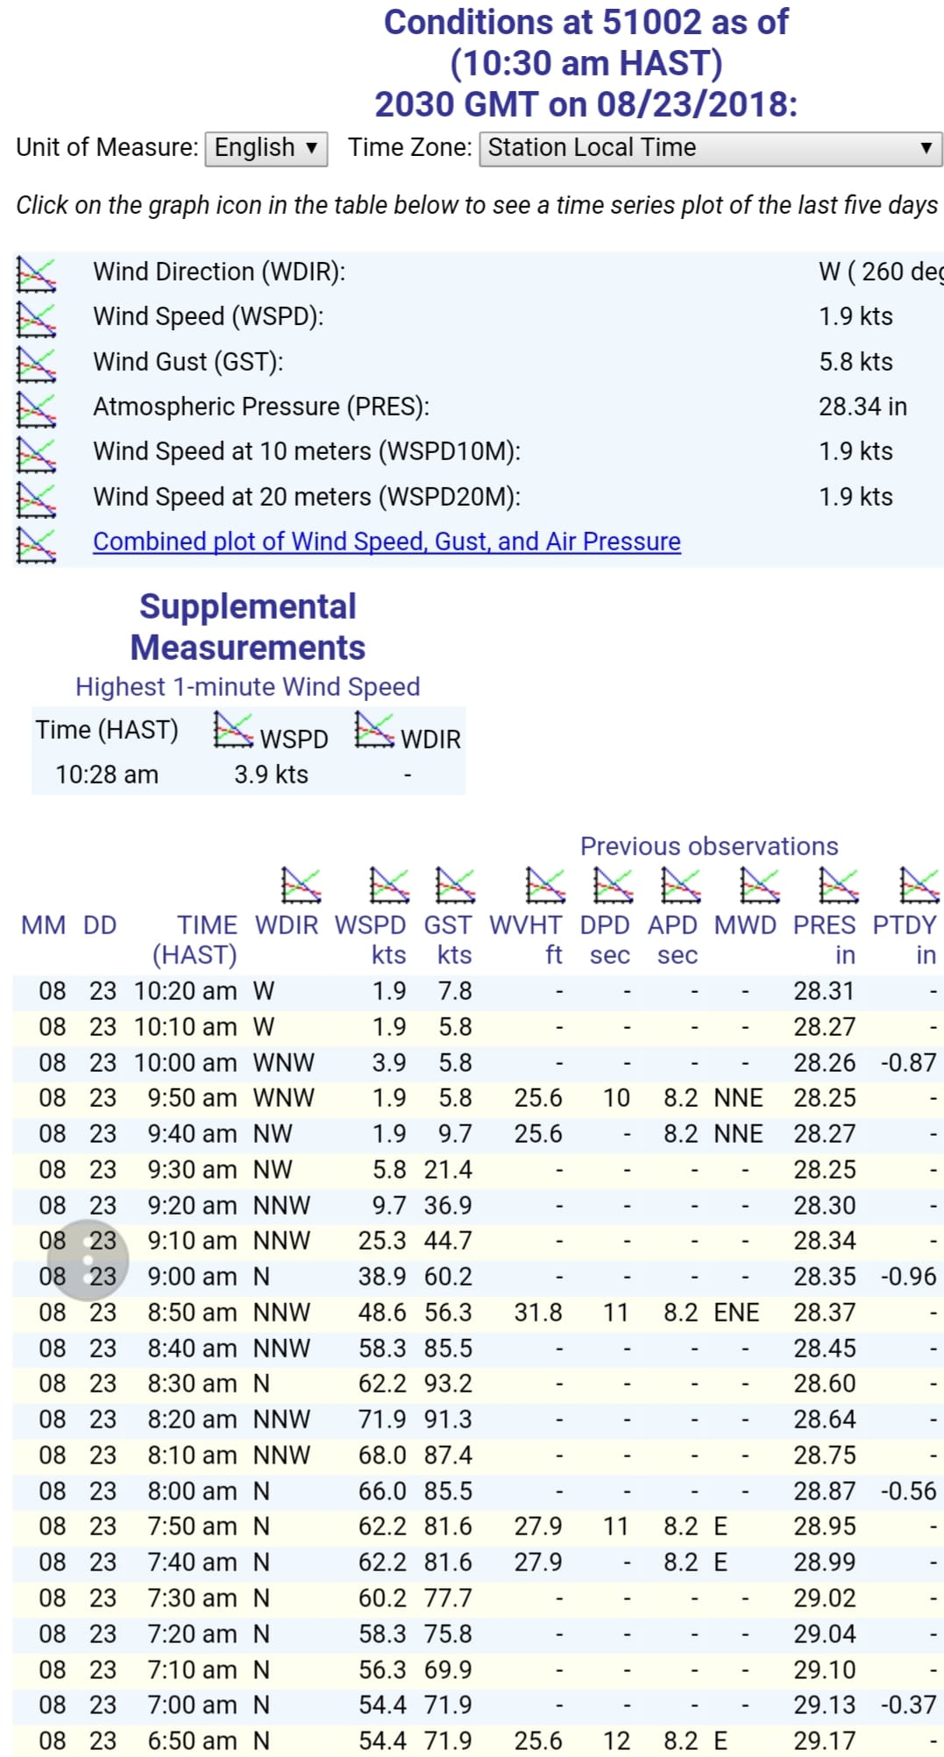Viewport: 944px width, 1757px height.
Task: Click the "10" DPD cell in the 9:50 am row
Action: tap(616, 1098)
